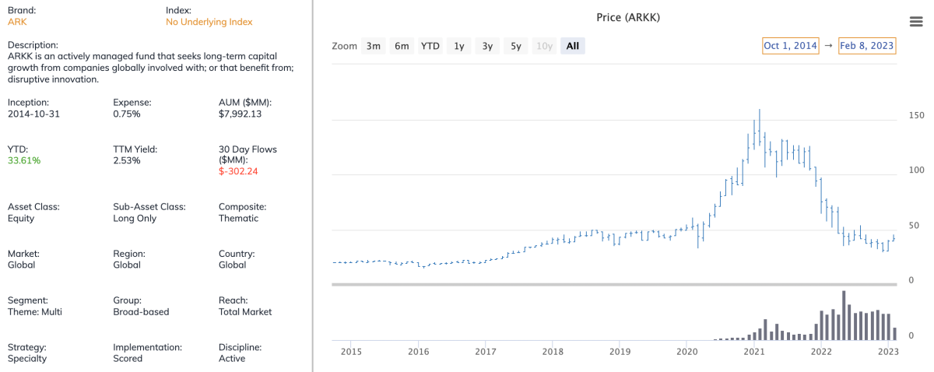Open the chart hamburger context menu

pyautogui.click(x=915, y=20)
